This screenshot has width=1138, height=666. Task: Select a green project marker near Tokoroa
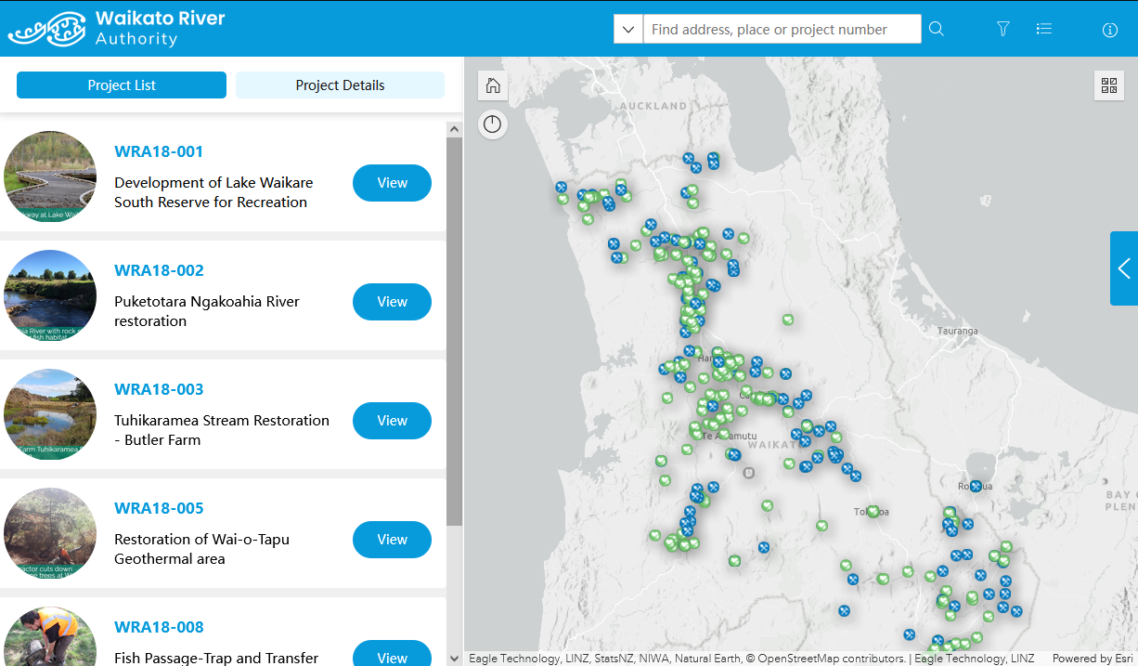click(x=872, y=511)
